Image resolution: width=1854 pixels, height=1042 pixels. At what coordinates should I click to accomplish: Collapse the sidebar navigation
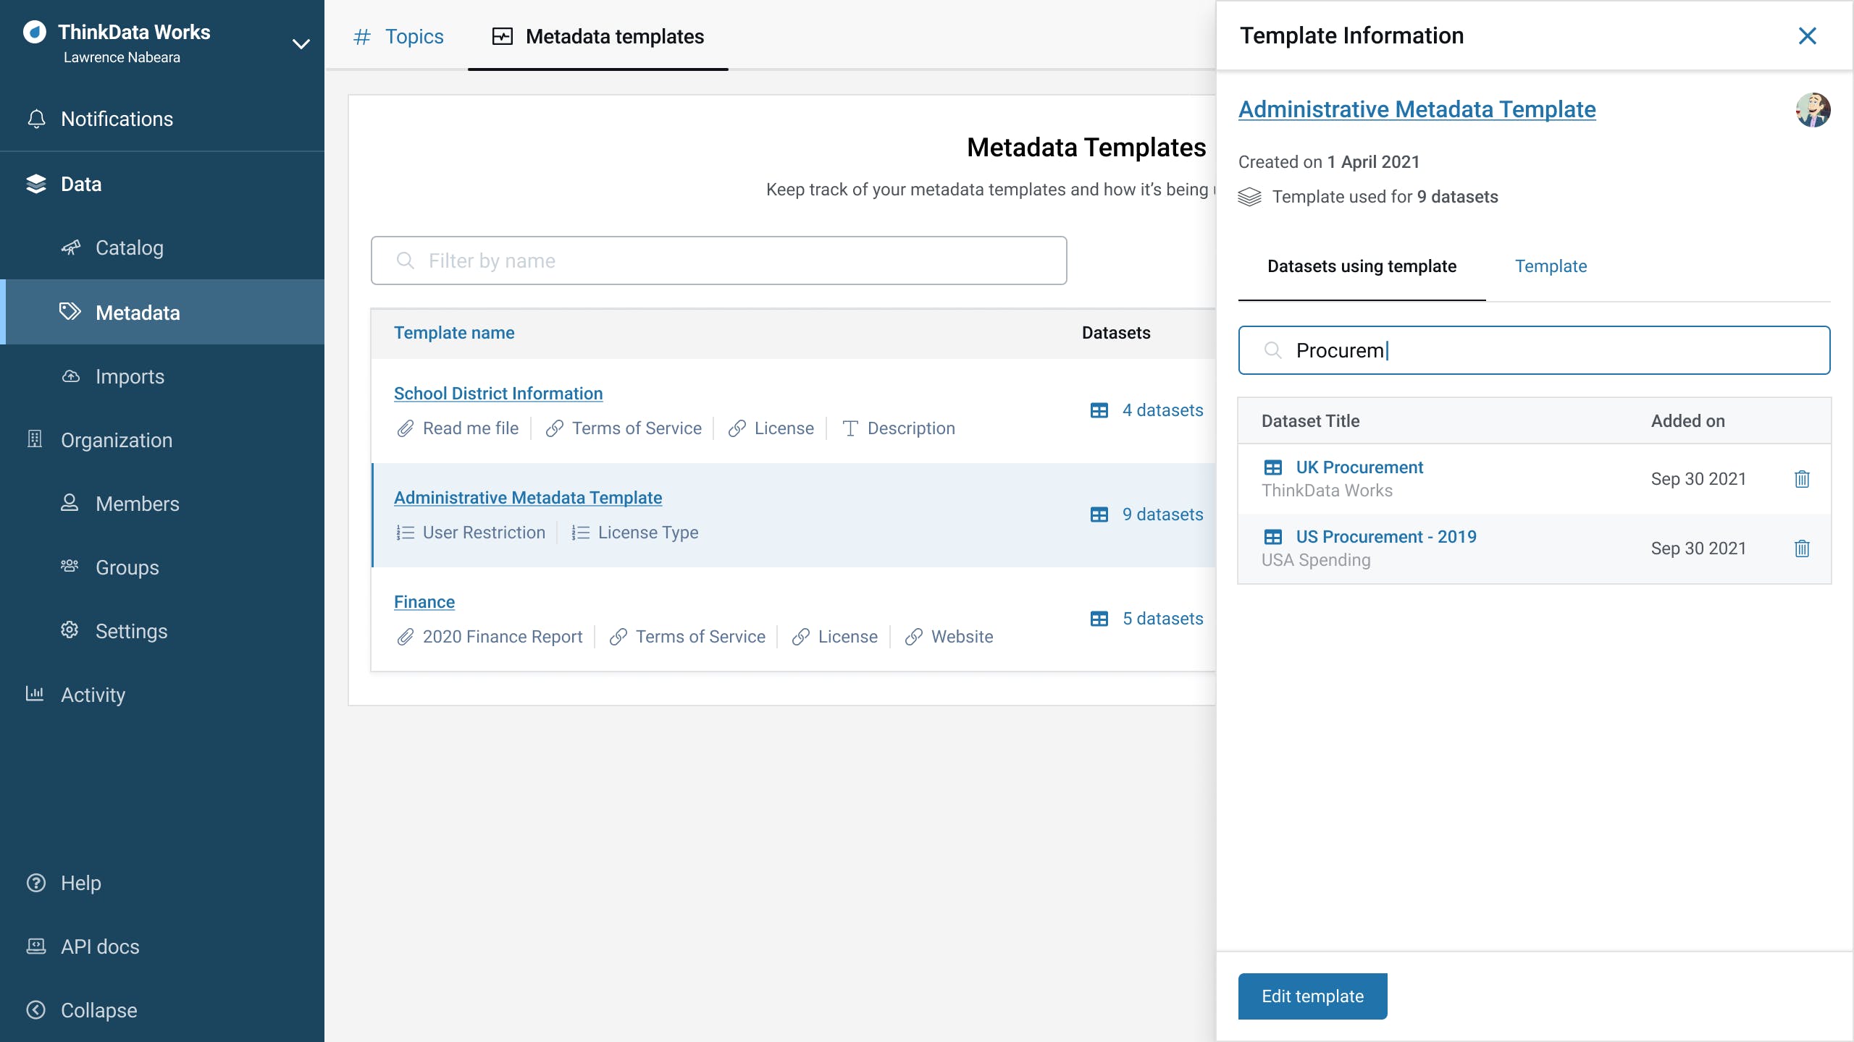(x=98, y=1010)
